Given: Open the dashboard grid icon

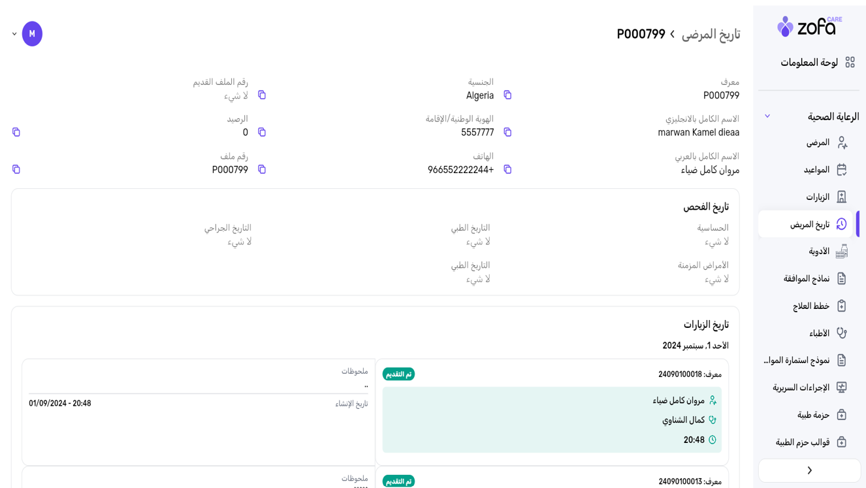Looking at the screenshot, I should coord(850,62).
